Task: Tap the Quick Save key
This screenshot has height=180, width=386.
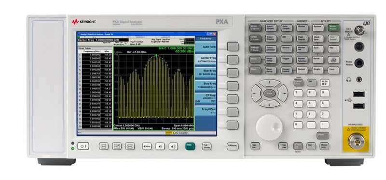Action: [x=318, y=39]
